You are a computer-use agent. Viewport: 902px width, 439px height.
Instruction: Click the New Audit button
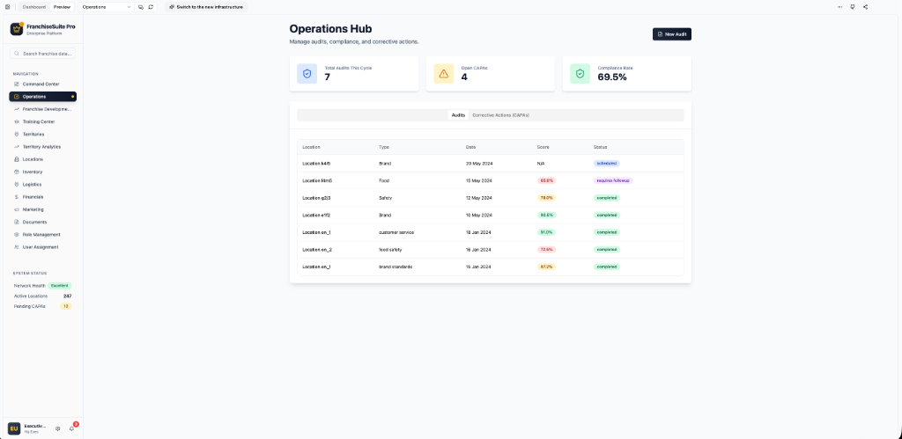click(672, 34)
